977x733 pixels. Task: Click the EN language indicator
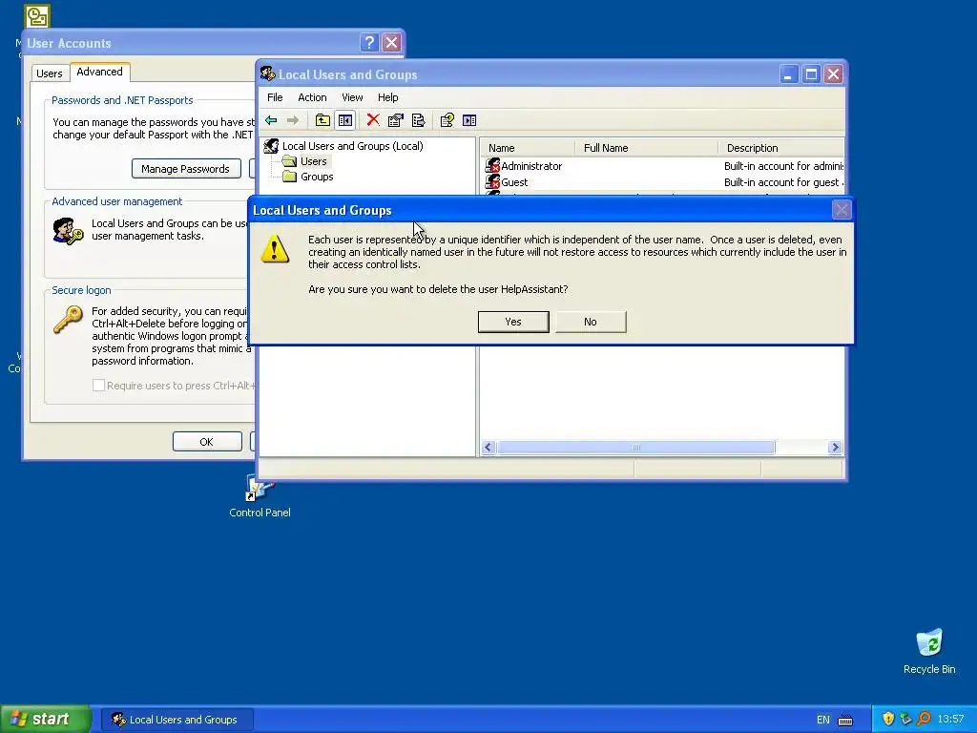coord(823,720)
